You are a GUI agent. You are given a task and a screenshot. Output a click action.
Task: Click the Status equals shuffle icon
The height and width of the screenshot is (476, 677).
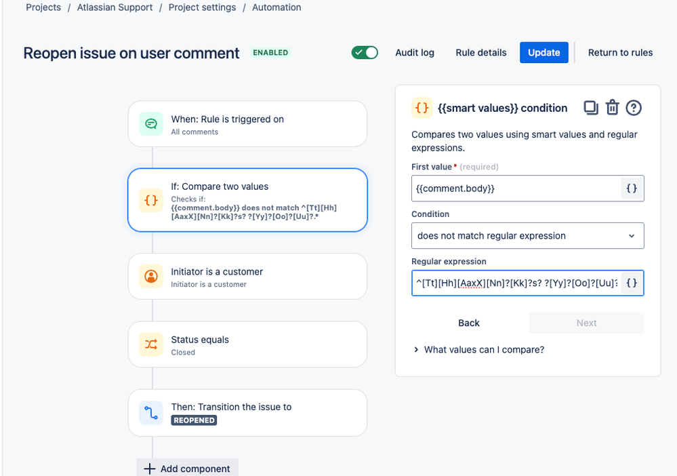pos(151,344)
